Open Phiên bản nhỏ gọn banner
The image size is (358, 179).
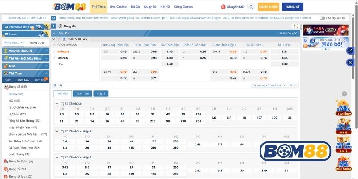325,42
